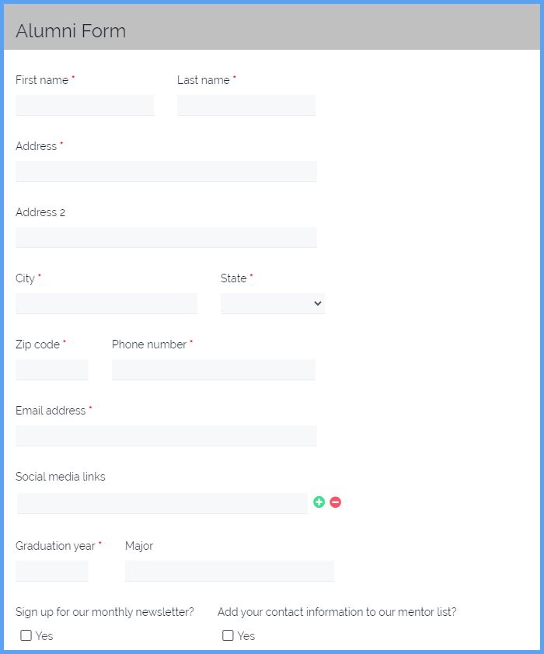The width and height of the screenshot is (544, 654).
Task: Click the Social media links input field
Action: pos(162,503)
